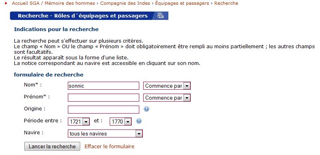The image size is (320, 155).
Task: Open Mémoire des hommes breadcrumb link
Action: click(x=70, y=3)
